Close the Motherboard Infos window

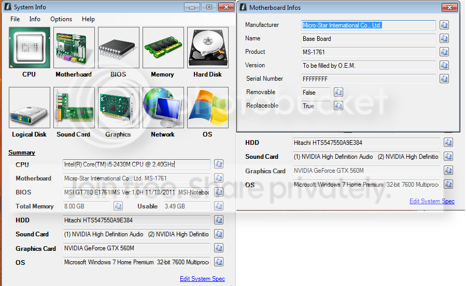click(449, 7)
